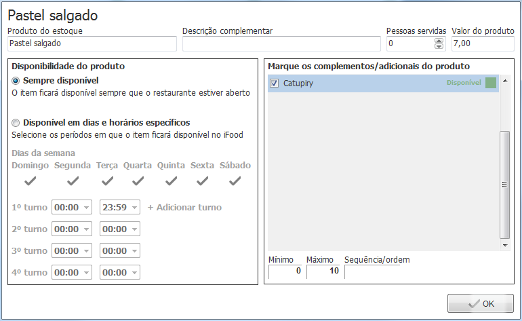
Task: Toggle the Segunda checkmark icon
Action: point(73,181)
